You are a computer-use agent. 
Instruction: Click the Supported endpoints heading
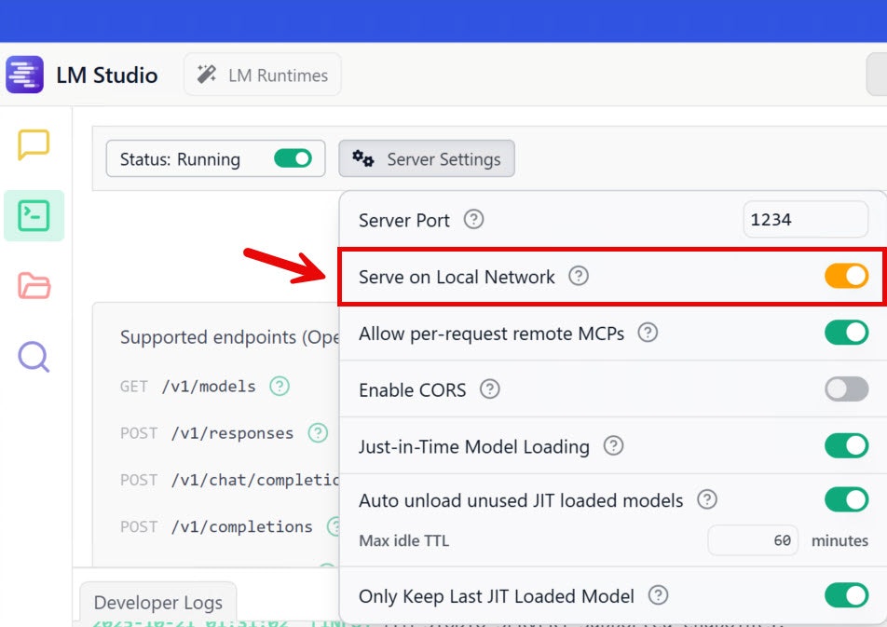pos(229,337)
